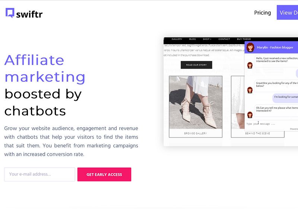Click the purple View Demo button
This screenshot has width=298, height=223.
(287, 13)
